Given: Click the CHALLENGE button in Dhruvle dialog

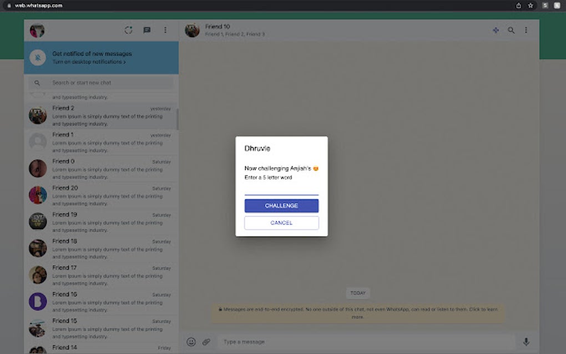Looking at the screenshot, I should pos(281,205).
